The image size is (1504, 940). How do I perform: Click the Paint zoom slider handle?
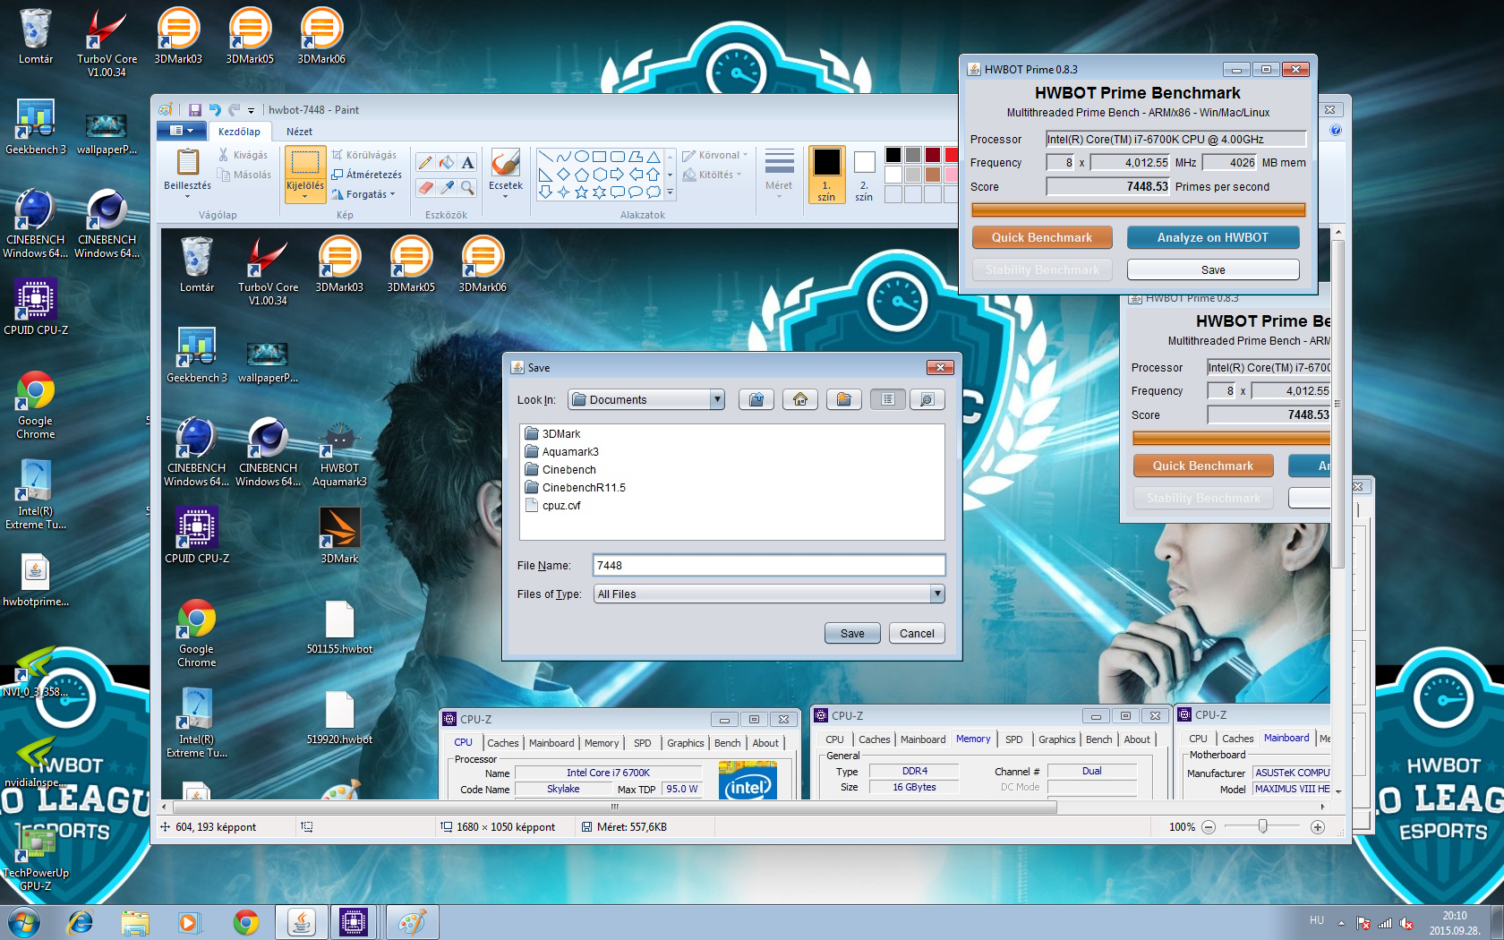coord(1262,826)
